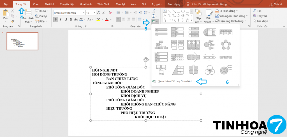Click the red font color swatch
Image resolution: width=287 pixels, height=137 pixels.
(x=107, y=20)
